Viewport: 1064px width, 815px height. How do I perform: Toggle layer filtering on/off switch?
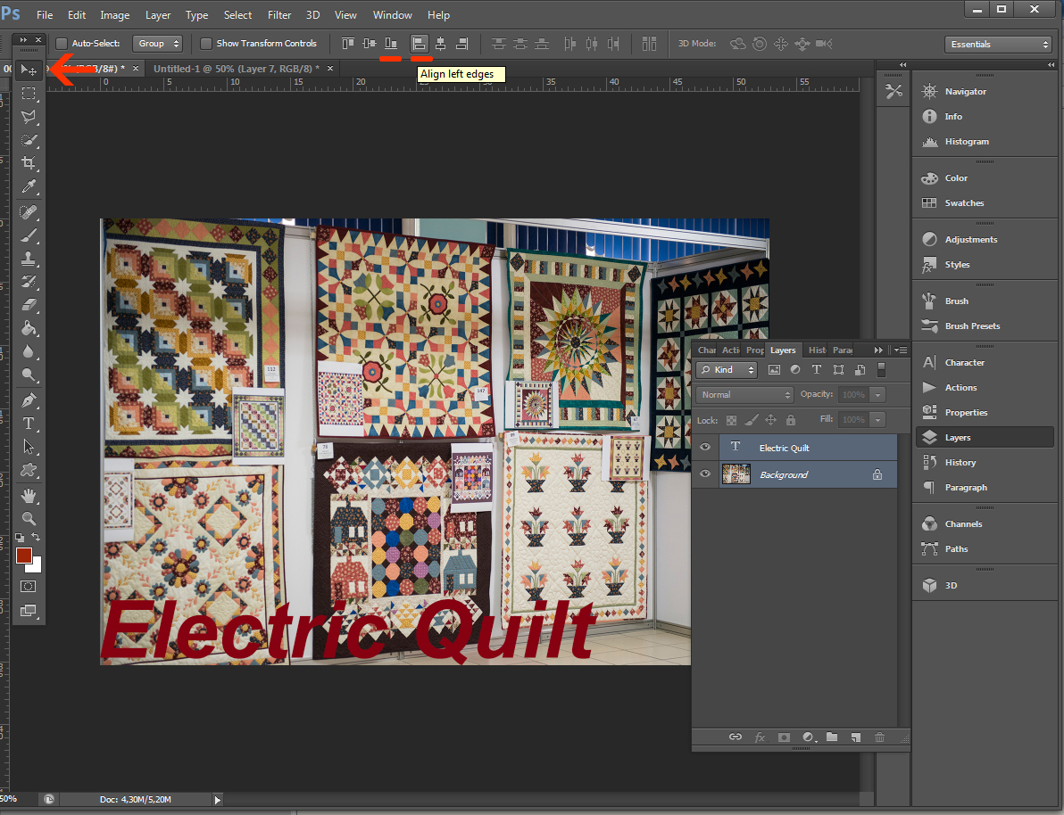coord(882,369)
